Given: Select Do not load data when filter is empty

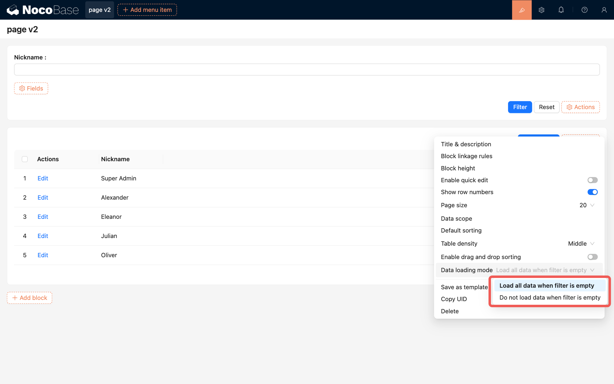Looking at the screenshot, I should (x=550, y=297).
